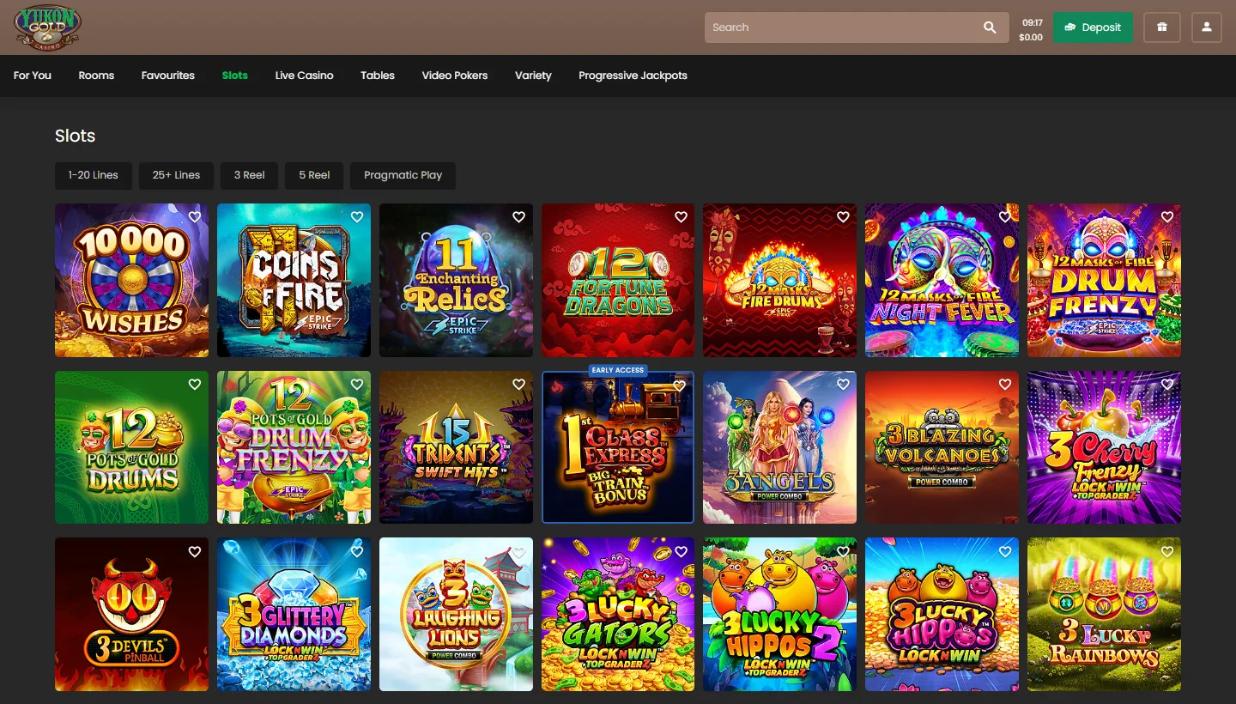Open the Live Casino tab

304,76
